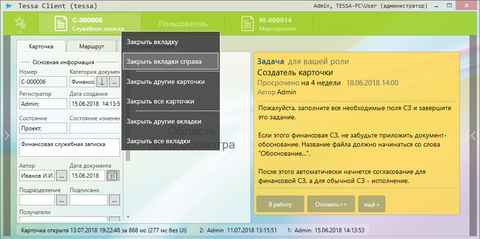Screen dimensions: 480x239
Task: Click status entry 2: Admin 11.07.2018 13:15:51
Action: coord(238,230)
